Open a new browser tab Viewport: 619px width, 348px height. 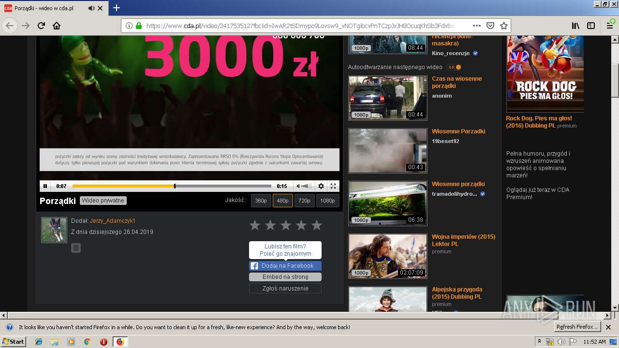coord(117,8)
